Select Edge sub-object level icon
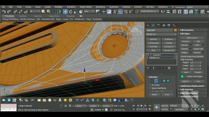 [156, 81]
